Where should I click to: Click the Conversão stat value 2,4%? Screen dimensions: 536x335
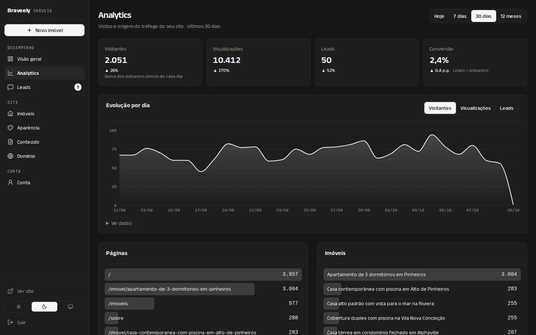click(x=439, y=60)
